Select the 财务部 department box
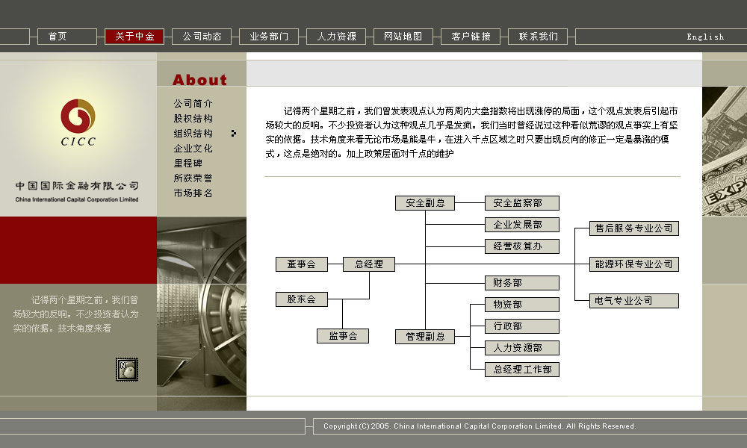Image resolution: width=747 pixels, height=448 pixels. (522, 283)
